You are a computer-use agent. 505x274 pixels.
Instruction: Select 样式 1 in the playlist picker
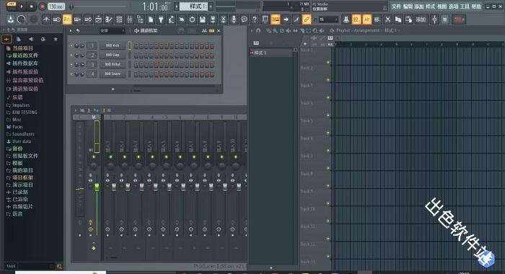271,53
